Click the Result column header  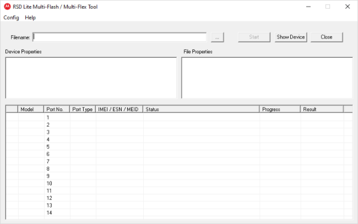[x=322, y=110]
